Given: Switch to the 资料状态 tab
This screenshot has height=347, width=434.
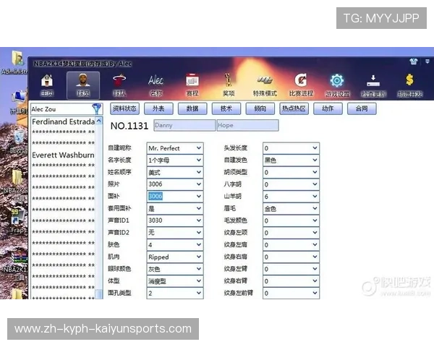Looking at the screenshot, I should (124, 108).
